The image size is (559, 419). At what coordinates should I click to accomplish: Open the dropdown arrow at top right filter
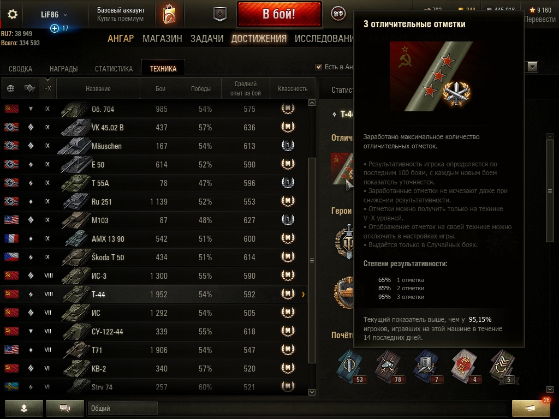532,67
